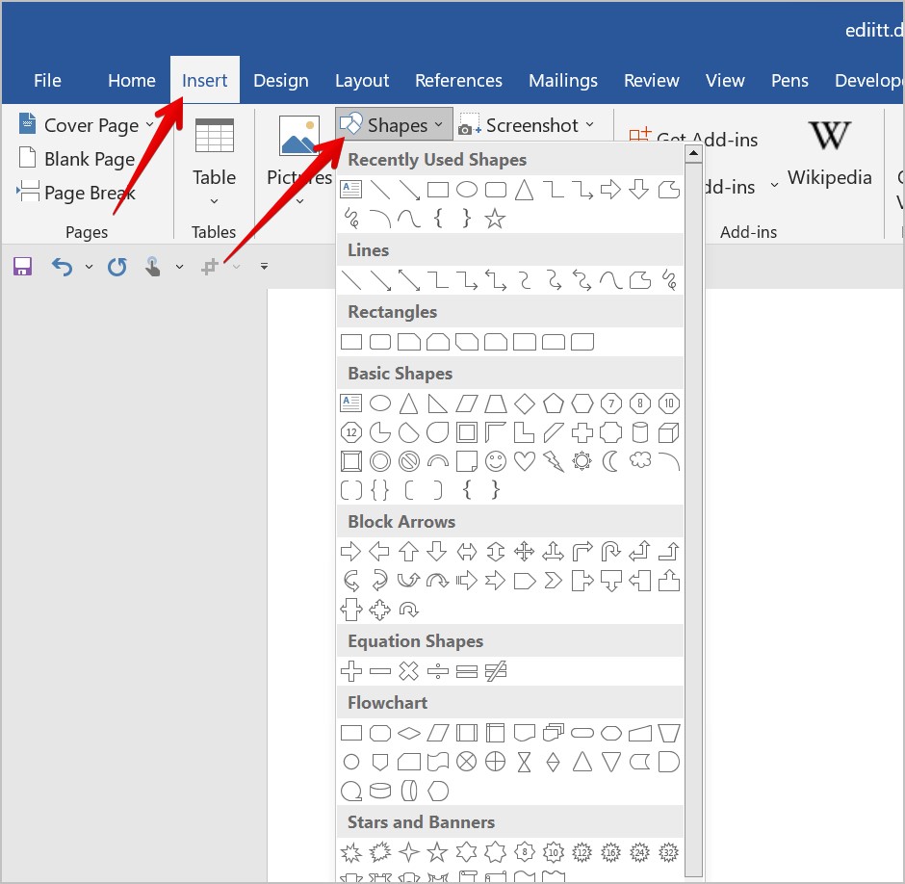Pick the smiley face shape
The image size is (905, 884).
(495, 461)
